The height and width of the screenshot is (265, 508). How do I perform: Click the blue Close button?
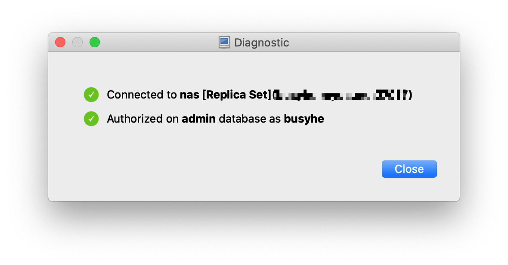pos(409,169)
